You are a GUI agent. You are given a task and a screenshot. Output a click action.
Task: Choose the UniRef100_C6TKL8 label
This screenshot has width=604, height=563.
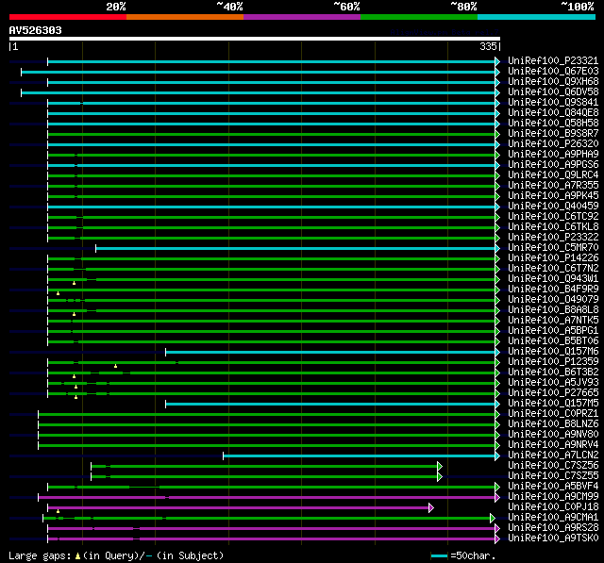pos(553,227)
